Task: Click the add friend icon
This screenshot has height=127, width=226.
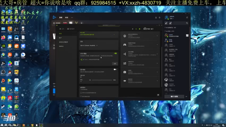Action: point(166,23)
